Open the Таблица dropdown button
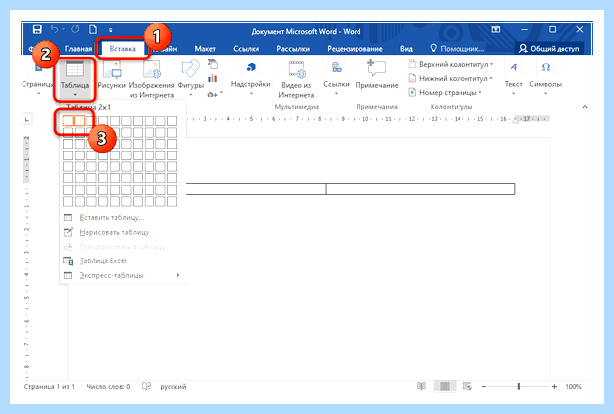Viewport: 614px width, 414px height. click(x=75, y=80)
